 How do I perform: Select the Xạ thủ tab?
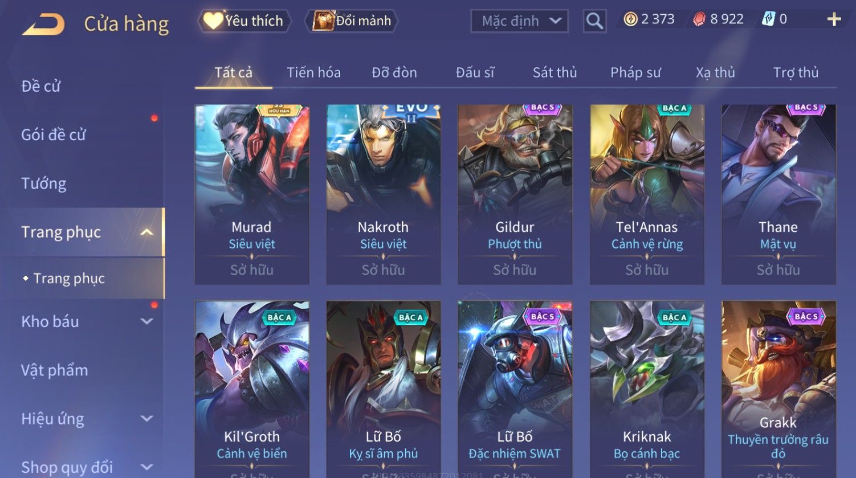715,72
